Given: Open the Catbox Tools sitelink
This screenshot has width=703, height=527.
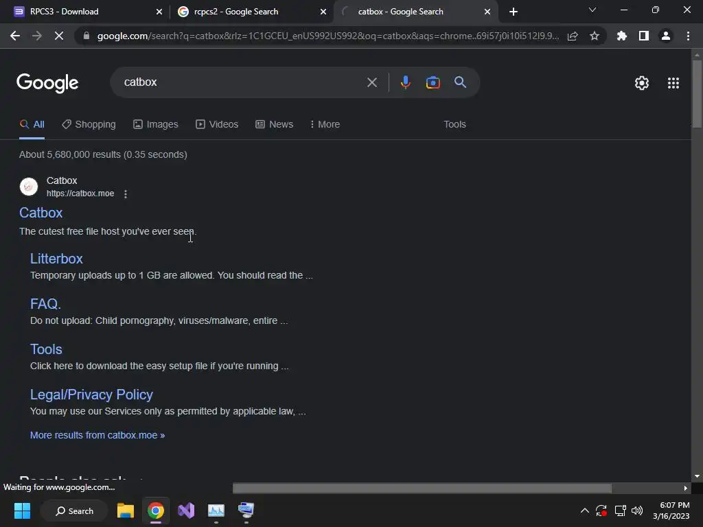Looking at the screenshot, I should [46, 349].
